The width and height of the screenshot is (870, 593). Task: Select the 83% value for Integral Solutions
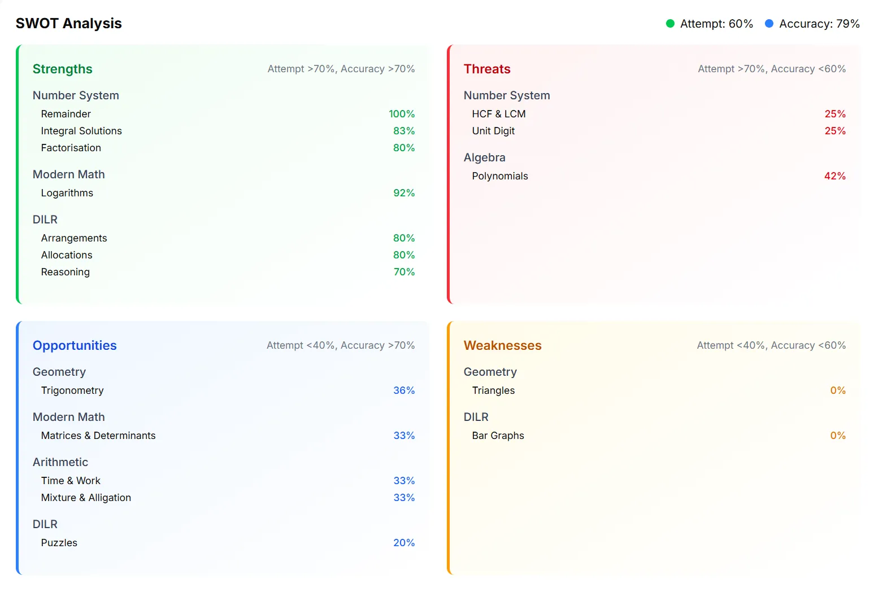pyautogui.click(x=404, y=131)
